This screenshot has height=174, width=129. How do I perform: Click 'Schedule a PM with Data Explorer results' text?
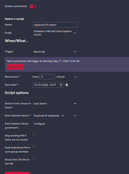pyautogui.click(x=53, y=33)
